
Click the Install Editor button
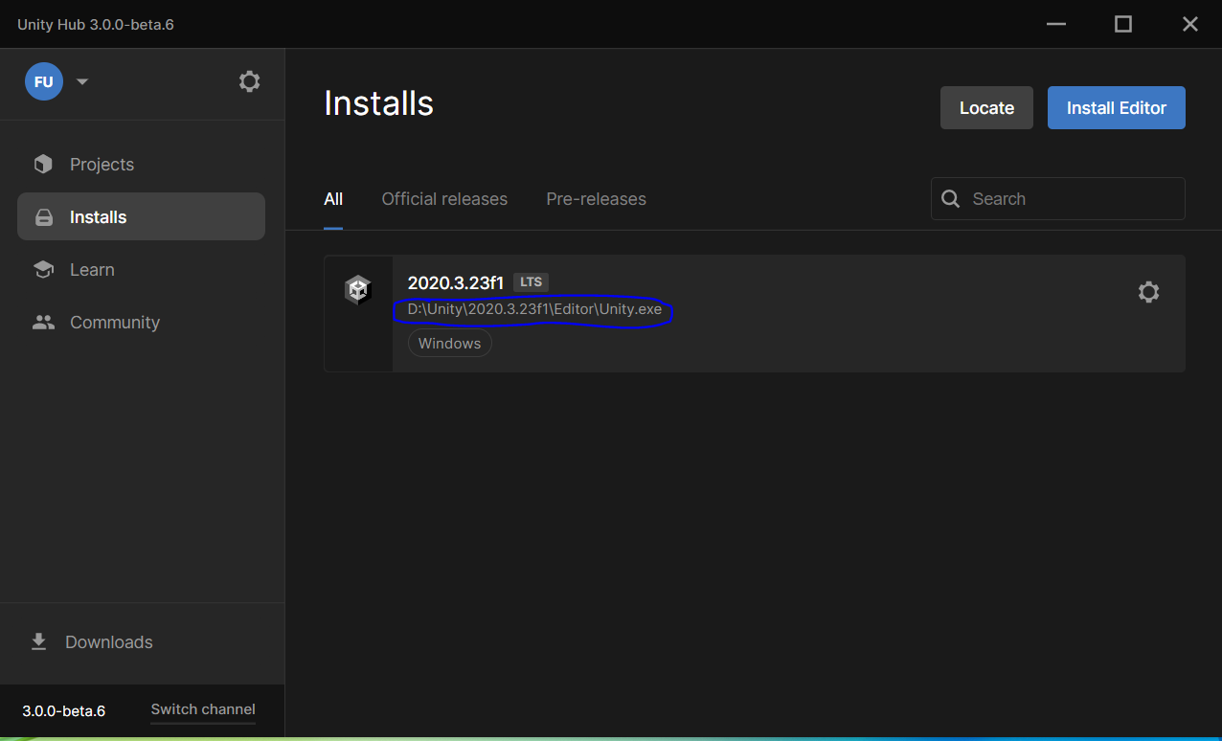pyautogui.click(x=1117, y=108)
